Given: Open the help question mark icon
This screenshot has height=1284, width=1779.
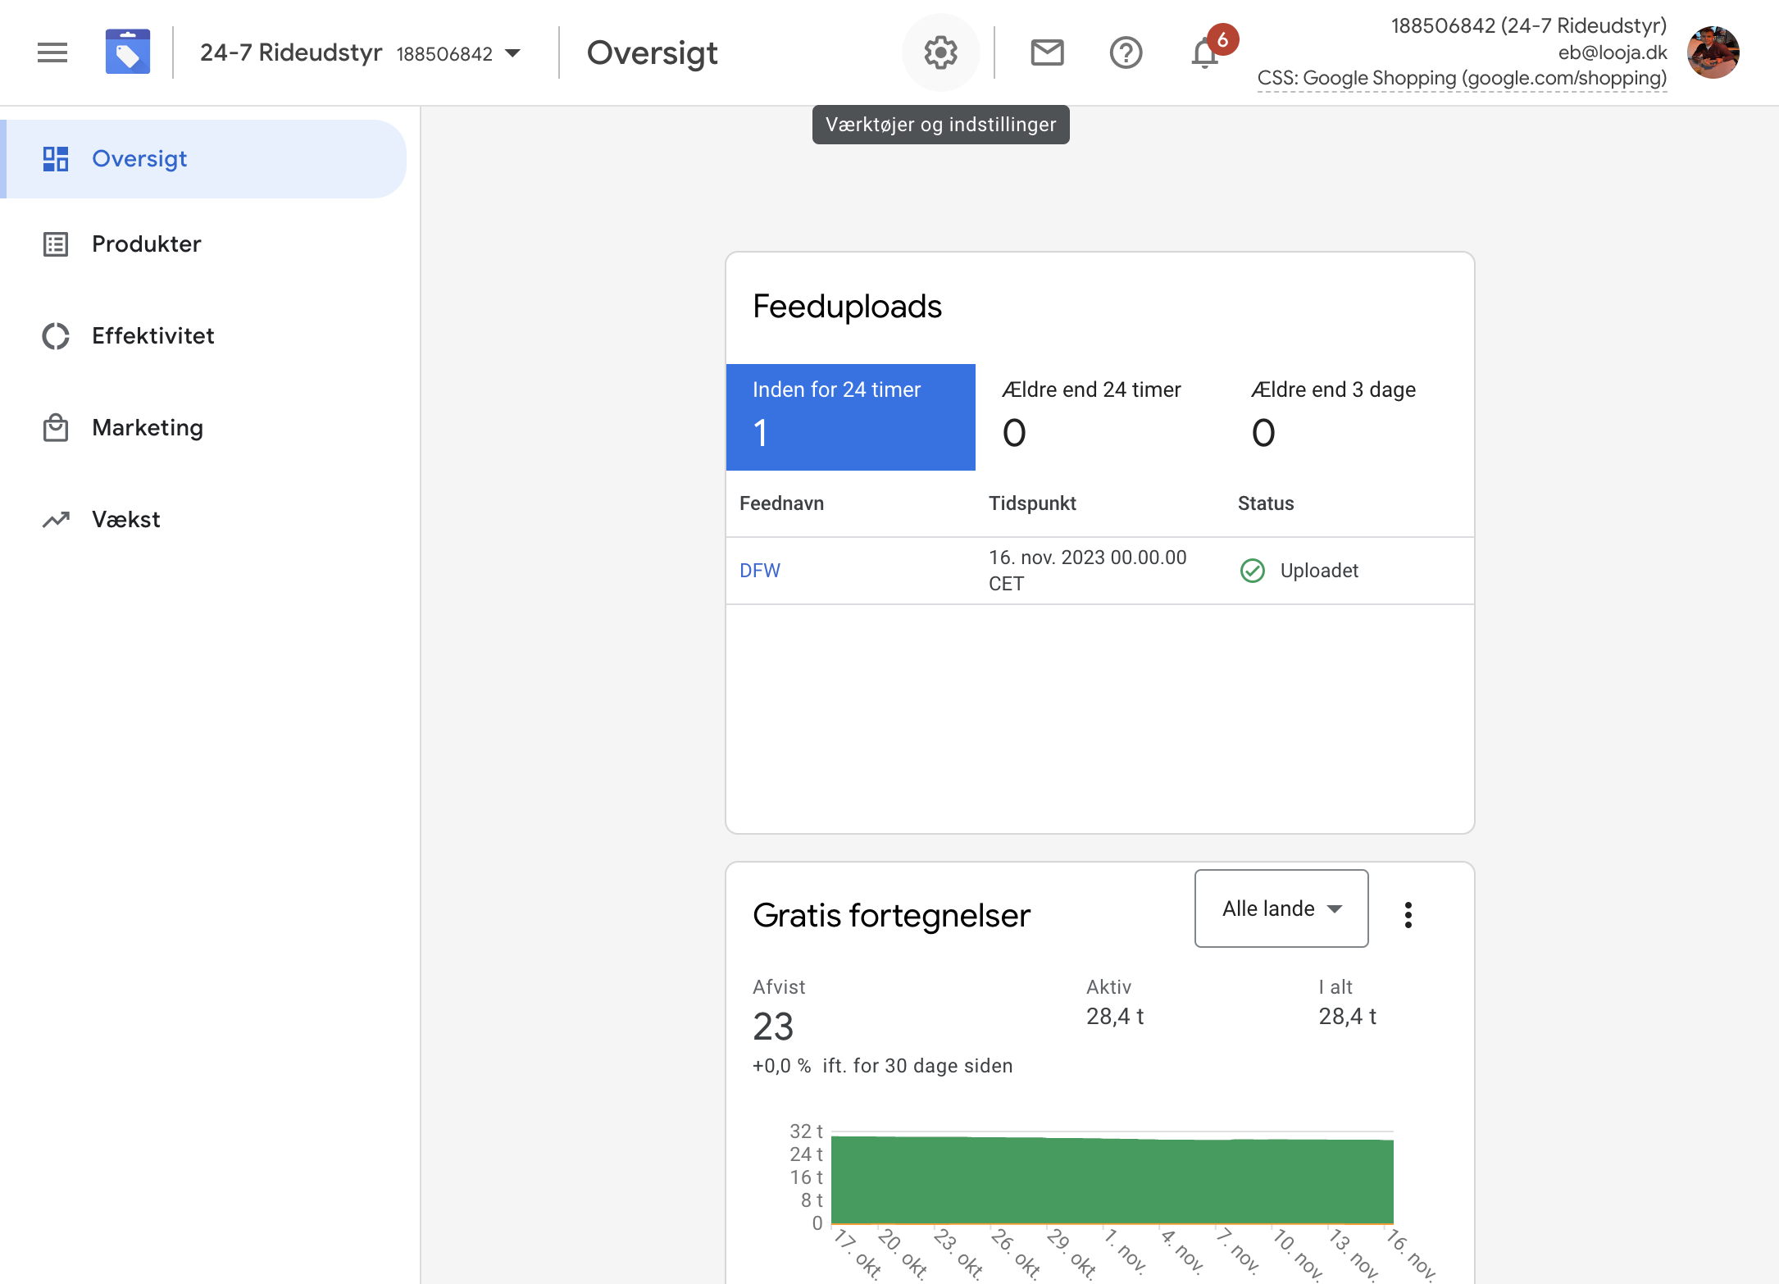Looking at the screenshot, I should (1126, 53).
